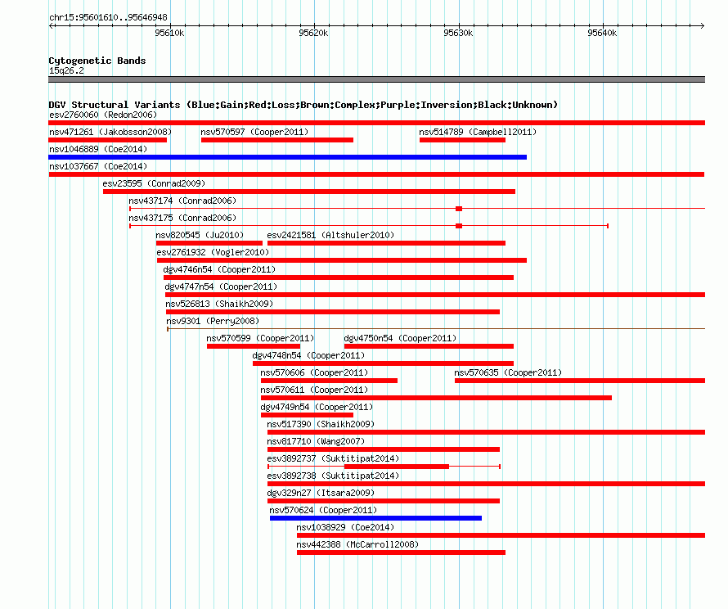Image resolution: width=728 pixels, height=609 pixels.
Task: Select dgv4750n54 (Cooper2011) label
Action: 400,338
